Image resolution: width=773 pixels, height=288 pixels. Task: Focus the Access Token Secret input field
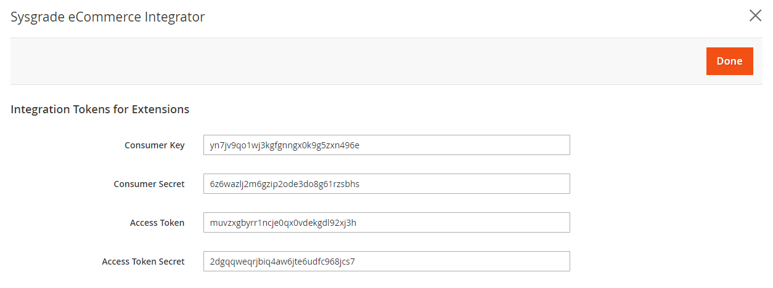point(386,262)
